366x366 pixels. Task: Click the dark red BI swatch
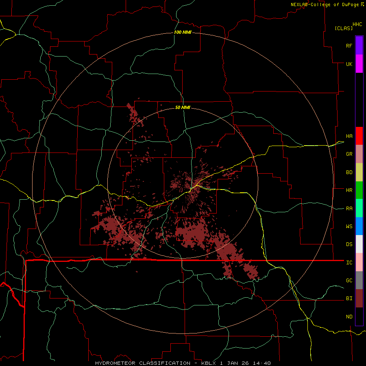[359, 298]
